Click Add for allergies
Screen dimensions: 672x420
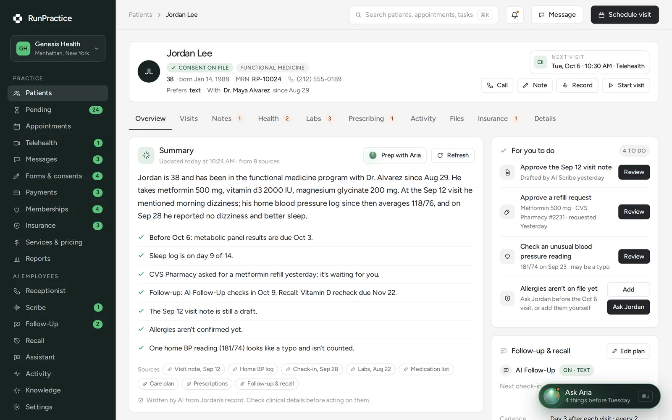pyautogui.click(x=628, y=289)
